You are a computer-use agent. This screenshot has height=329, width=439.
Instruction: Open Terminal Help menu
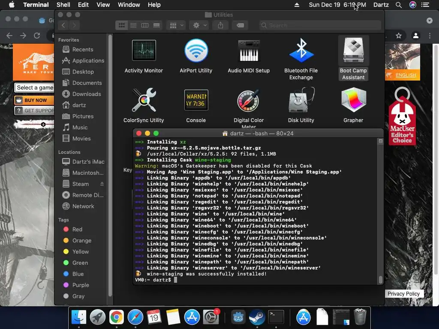coord(154,5)
